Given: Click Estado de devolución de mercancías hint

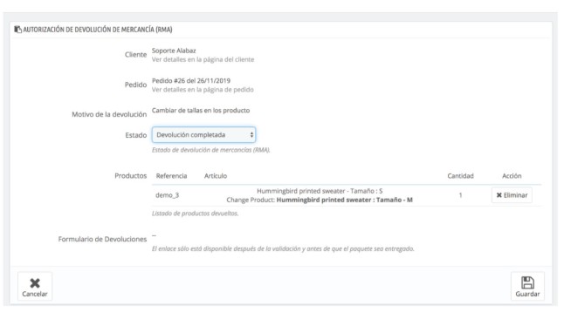Looking at the screenshot, I should [x=211, y=150].
